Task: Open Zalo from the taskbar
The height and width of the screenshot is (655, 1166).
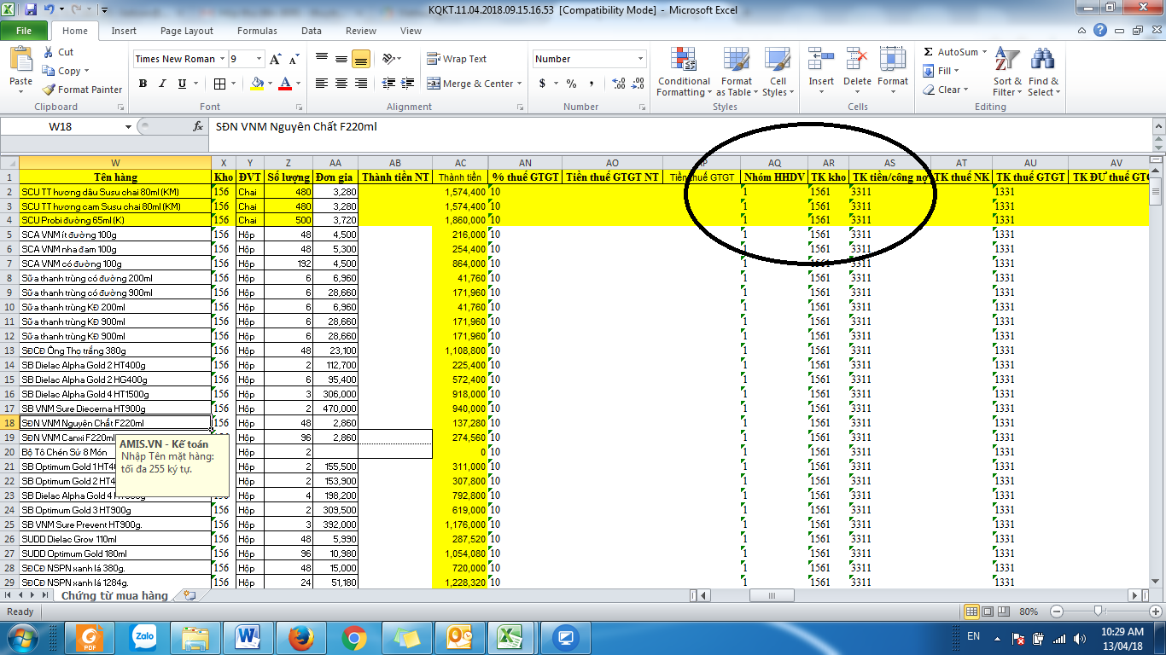Action: tap(143, 636)
